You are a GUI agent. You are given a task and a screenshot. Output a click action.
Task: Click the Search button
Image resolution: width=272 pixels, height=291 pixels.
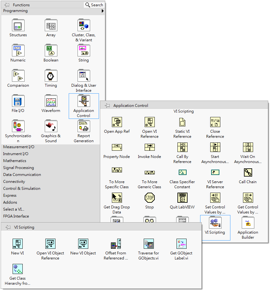94,5
